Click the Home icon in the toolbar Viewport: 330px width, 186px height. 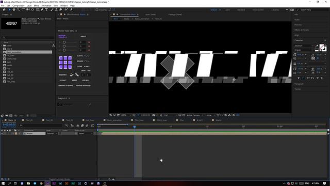(x=4, y=10)
